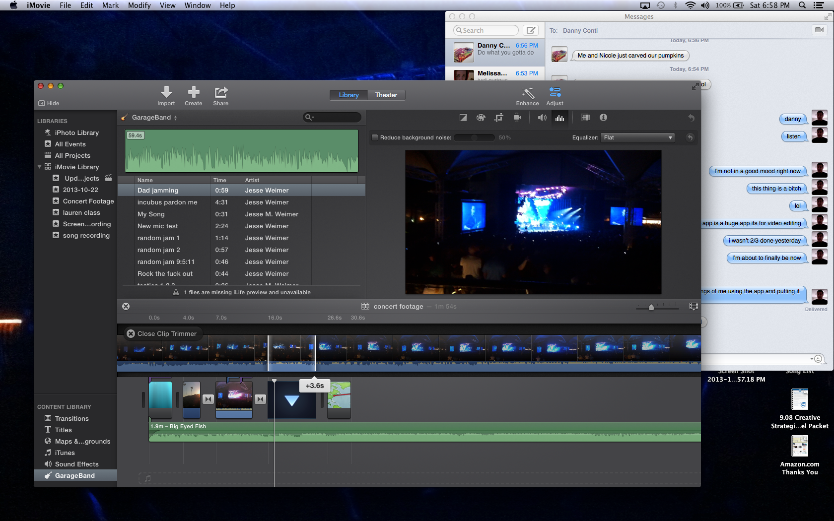Sort the song list by Artist column
Viewport: 834px width, 521px height.
pyautogui.click(x=277, y=180)
